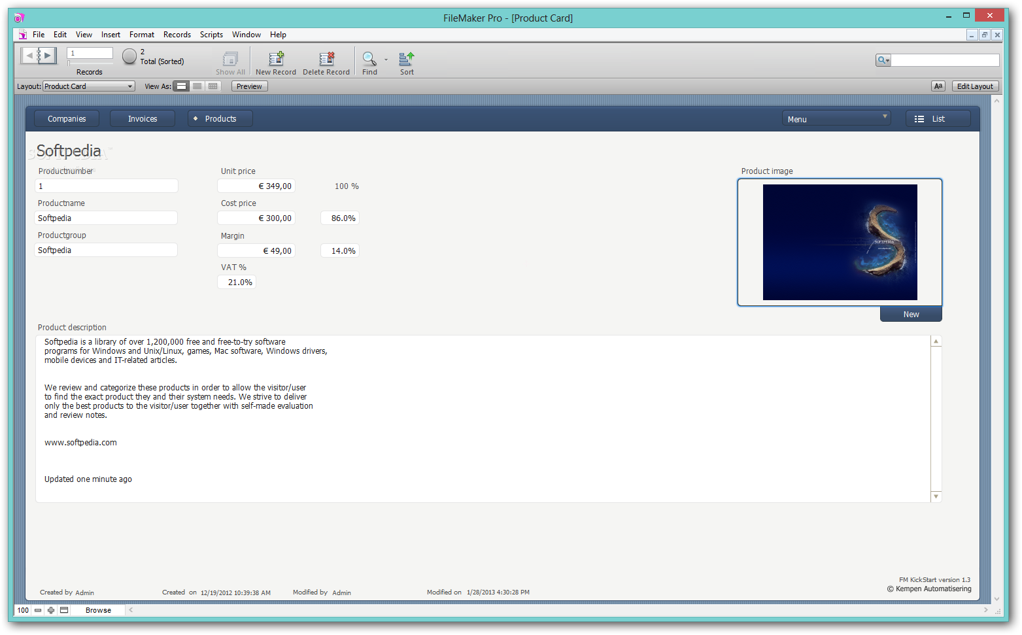Click the Productname field
Viewport: 1022px width, 635px height.
click(x=106, y=218)
